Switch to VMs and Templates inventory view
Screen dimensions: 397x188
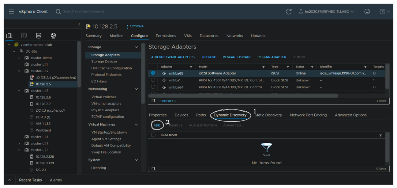click(x=24, y=36)
